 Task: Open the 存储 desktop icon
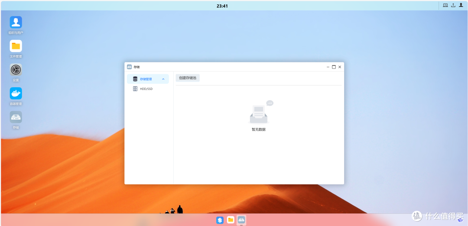tap(16, 117)
